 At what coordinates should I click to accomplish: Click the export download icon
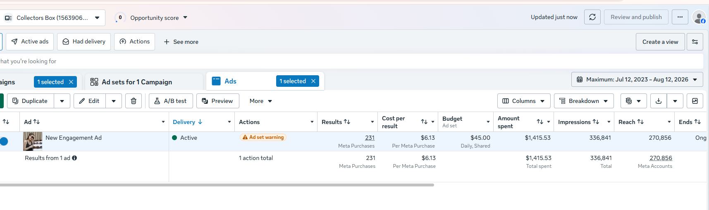coord(659,101)
